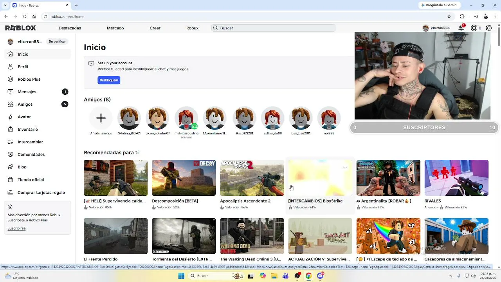501x282 pixels.
Task: Open the Argentinality [ROBAR] game thumbnail
Action: point(388,178)
